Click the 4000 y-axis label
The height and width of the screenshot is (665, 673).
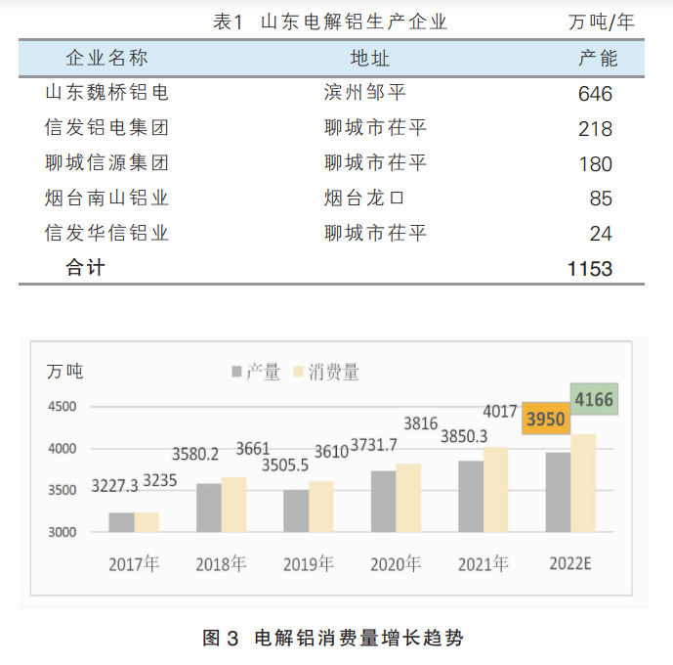pos(63,449)
